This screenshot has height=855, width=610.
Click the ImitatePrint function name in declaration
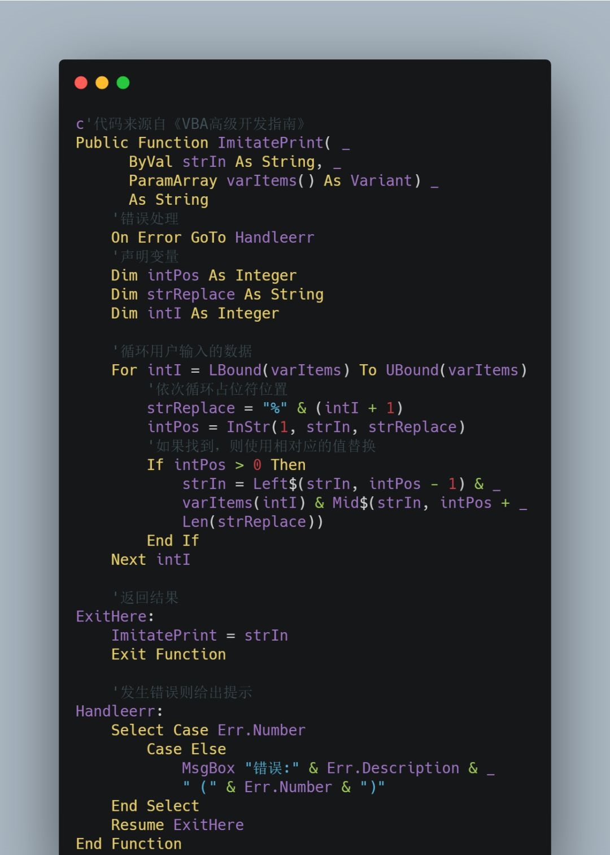pyautogui.click(x=271, y=142)
